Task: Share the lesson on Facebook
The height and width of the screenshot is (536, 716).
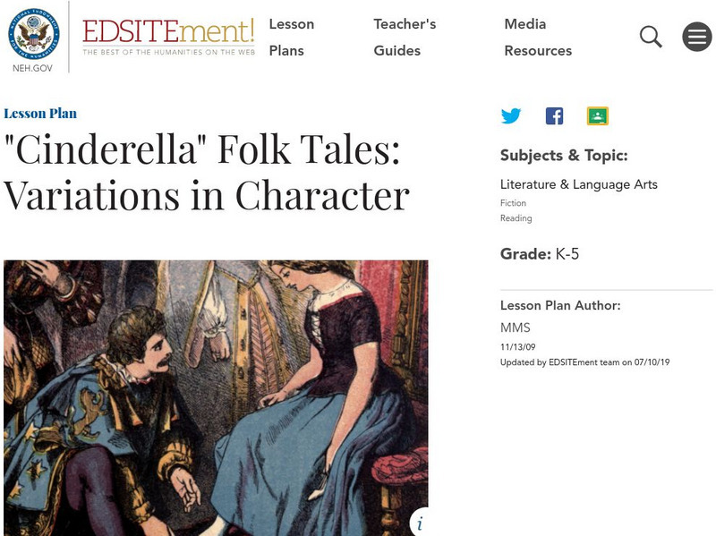Action: [554, 116]
